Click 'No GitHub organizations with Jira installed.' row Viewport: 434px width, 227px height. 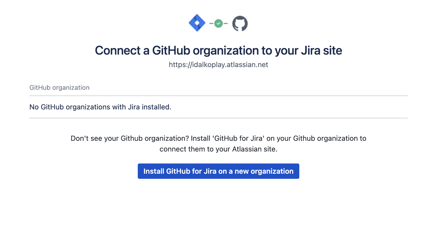(x=219, y=107)
